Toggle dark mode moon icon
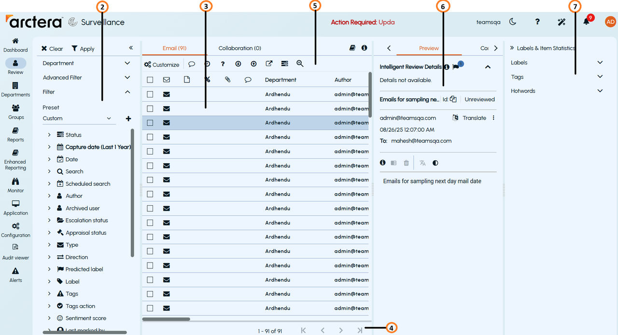The height and width of the screenshot is (335, 618). [513, 22]
